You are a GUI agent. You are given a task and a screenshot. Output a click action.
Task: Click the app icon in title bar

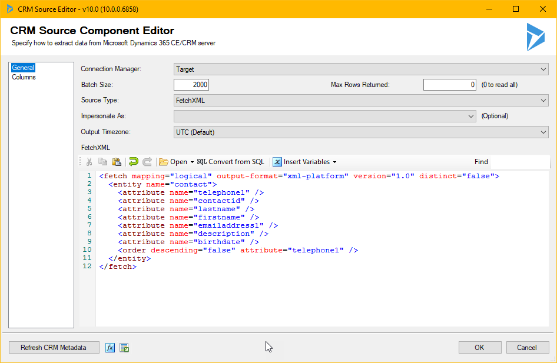(10, 9)
